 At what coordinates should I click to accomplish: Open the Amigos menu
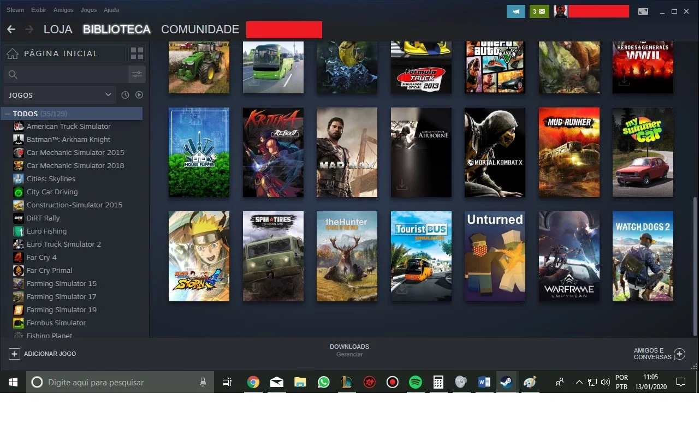coord(63,10)
